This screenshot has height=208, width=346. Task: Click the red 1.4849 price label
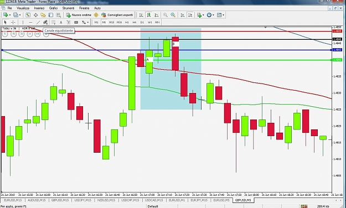(338, 32)
